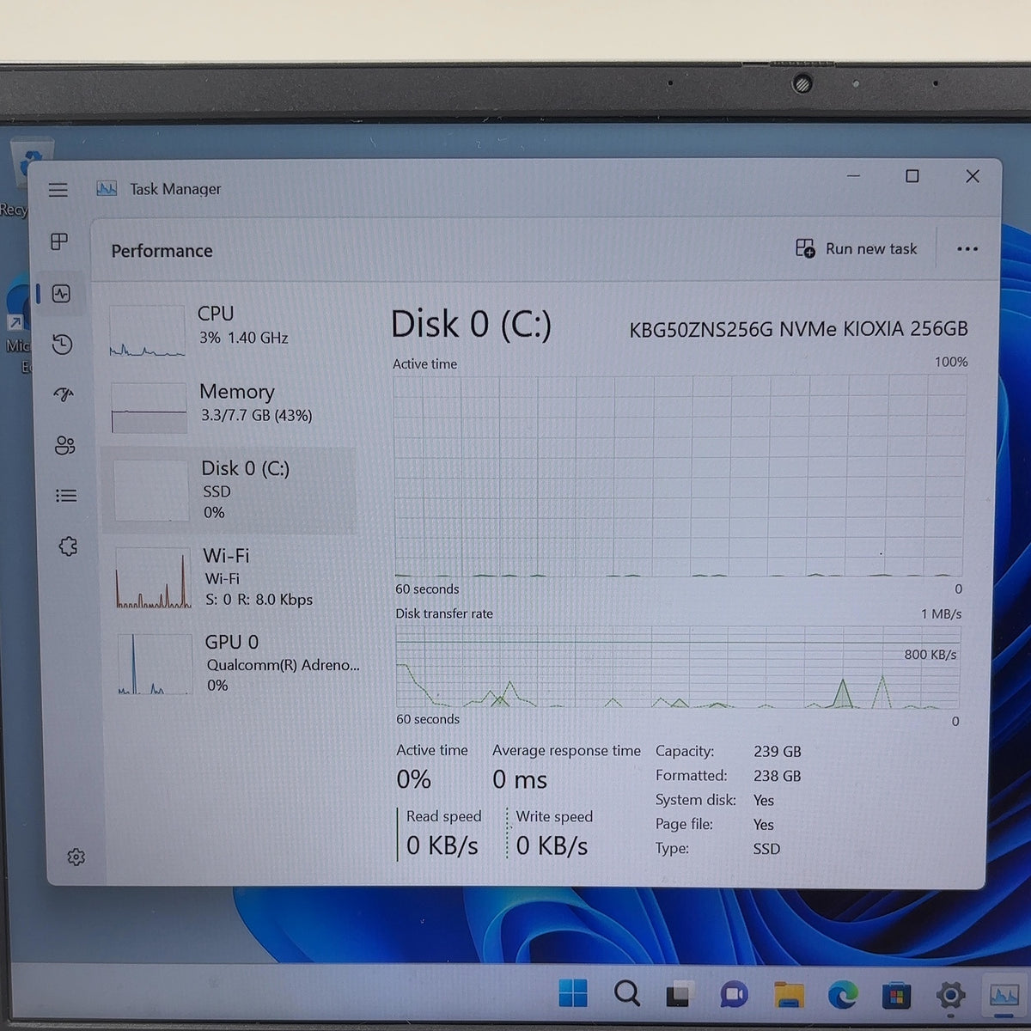
Task: Close the Task Manager window
Action: coord(973,176)
